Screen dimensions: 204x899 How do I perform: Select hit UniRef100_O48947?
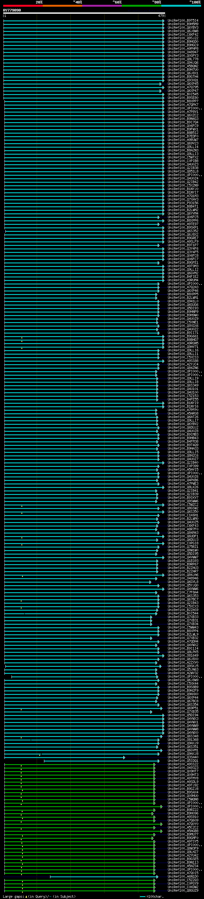click(x=183, y=52)
